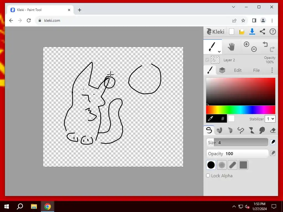Open the brush settings tab
This screenshot has height=212, width=283.
(x=210, y=70)
